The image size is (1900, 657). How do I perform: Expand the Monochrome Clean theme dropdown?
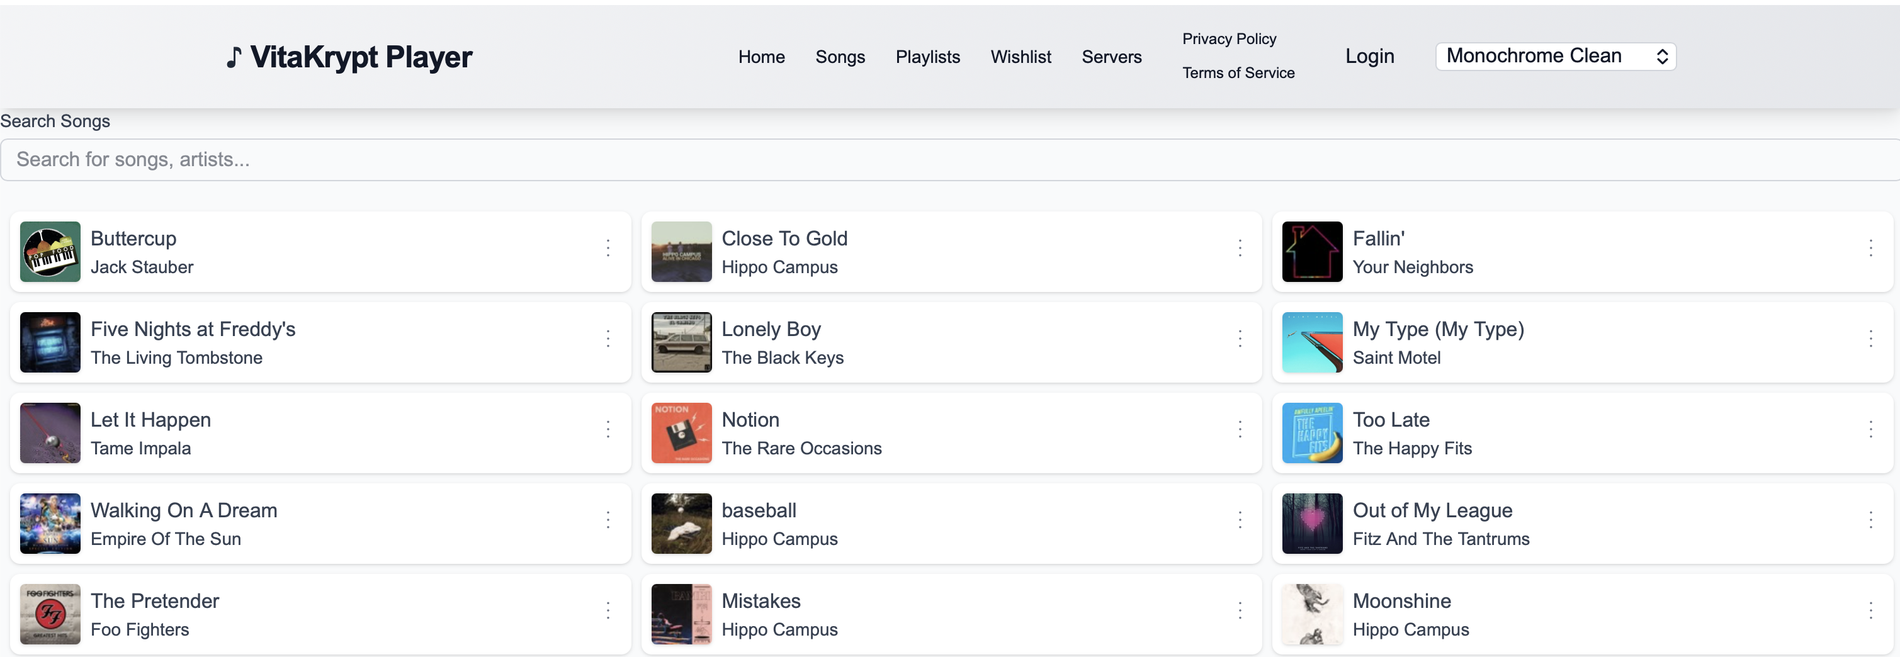[1555, 56]
